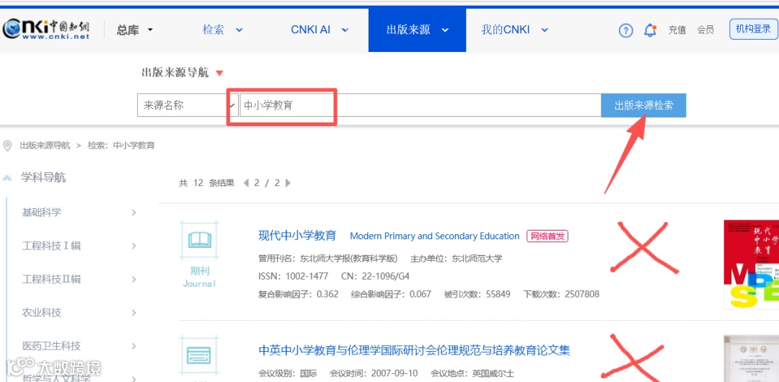
Task: Click the 现代中小学教育 cover thumbnail
Action: (751, 265)
